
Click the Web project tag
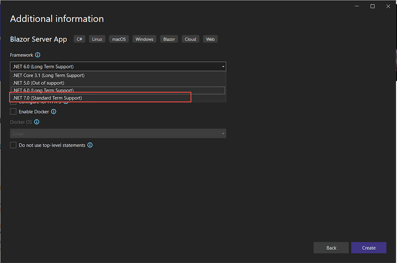(211, 39)
